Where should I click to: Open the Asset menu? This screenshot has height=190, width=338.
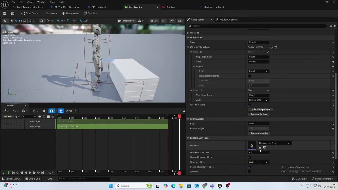click(x=30, y=2)
